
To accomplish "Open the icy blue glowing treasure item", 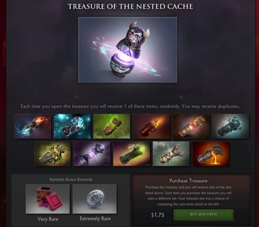I will [72, 126].
